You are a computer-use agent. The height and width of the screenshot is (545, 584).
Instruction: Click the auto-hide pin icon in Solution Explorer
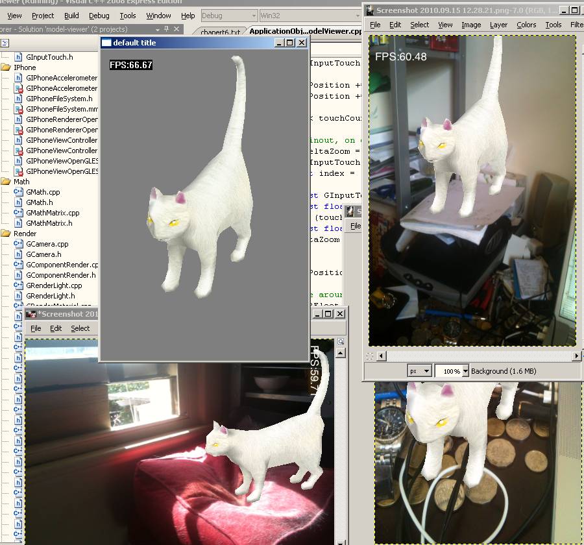pyautogui.click(x=167, y=29)
